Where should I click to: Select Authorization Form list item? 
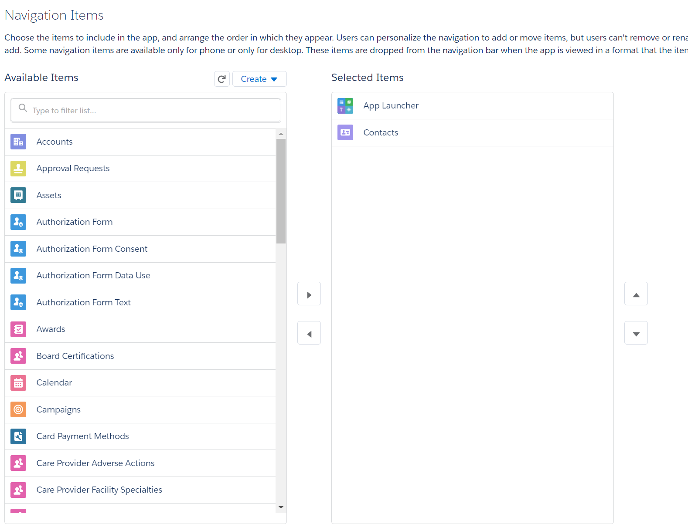(140, 222)
